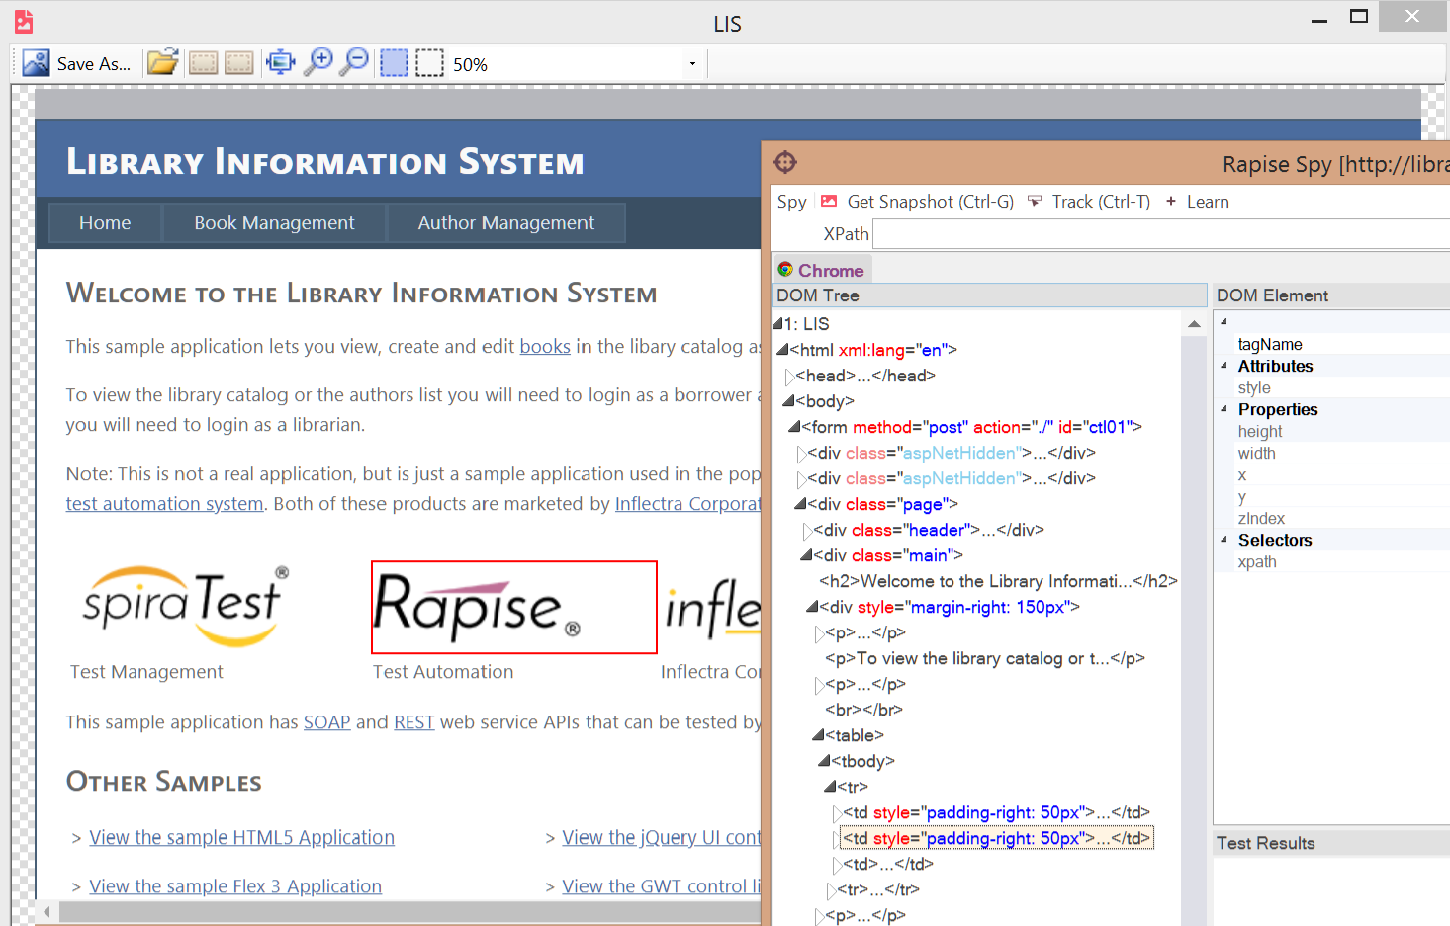Select the highlighted second td padding-right node
The width and height of the screenshot is (1450, 926).
click(996, 838)
